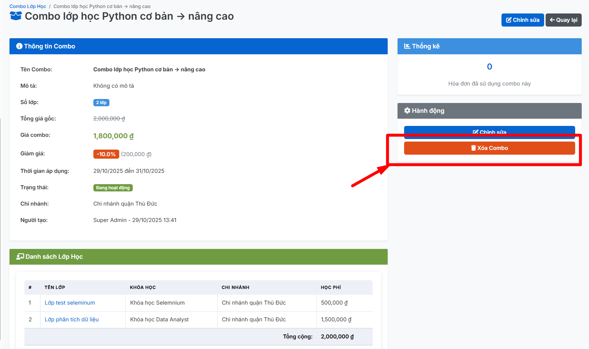589x349 pixels.
Task: Click the 1,800,000 đ combo price
Action: [x=113, y=136]
